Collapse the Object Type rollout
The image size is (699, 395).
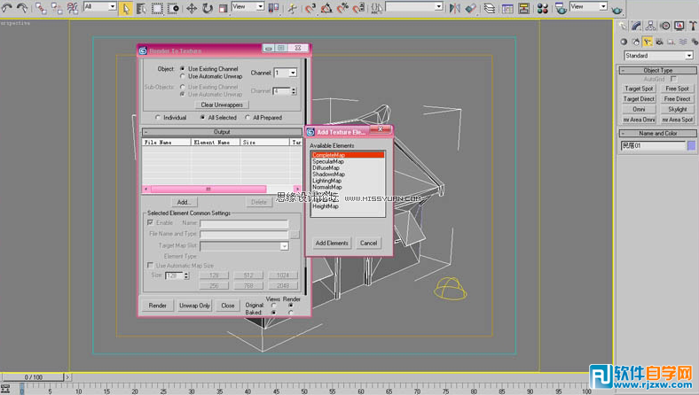point(656,70)
